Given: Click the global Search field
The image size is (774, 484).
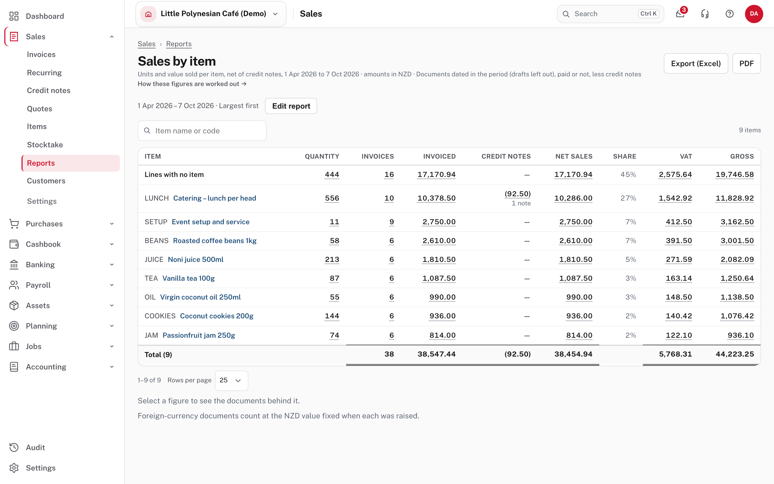Looking at the screenshot, I should click(610, 14).
